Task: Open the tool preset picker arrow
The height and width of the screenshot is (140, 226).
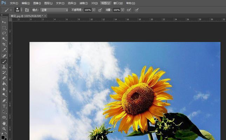Action: (x=11, y=10)
